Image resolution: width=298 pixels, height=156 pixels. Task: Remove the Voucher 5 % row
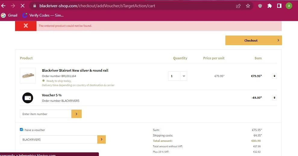pyautogui.click(x=274, y=98)
